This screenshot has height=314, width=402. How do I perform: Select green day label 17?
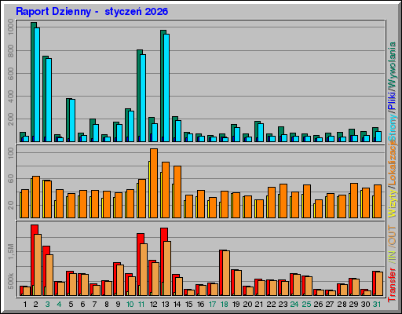point(212,305)
